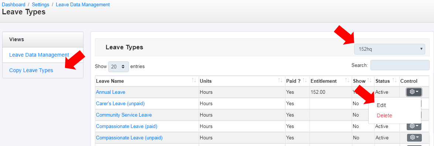This screenshot has width=434, height=146.
Task: Go to Settings breadcrumb link
Action: [40, 5]
